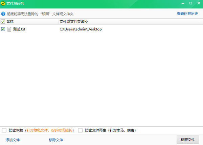
Task: Click the blue info icon
Action: (x=3, y=14)
